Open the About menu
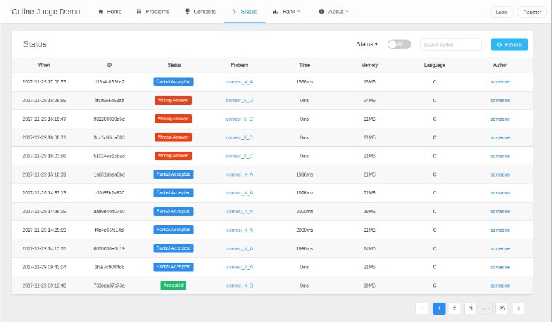The width and height of the screenshot is (552, 322). pyautogui.click(x=333, y=12)
